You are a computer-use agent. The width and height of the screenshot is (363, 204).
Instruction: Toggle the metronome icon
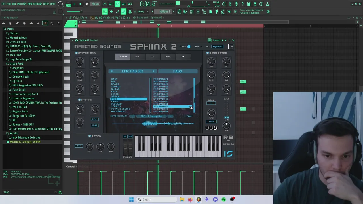coord(105,4)
